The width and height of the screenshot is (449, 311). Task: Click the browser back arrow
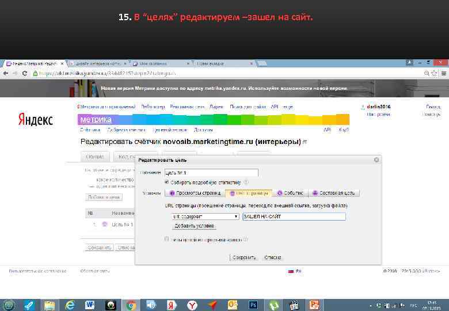[x=5, y=74]
